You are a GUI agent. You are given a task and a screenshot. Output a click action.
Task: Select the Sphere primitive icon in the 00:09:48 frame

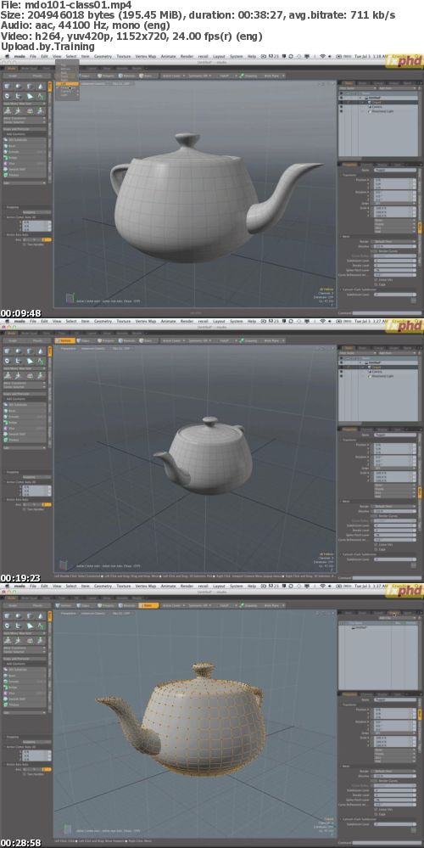point(19,87)
